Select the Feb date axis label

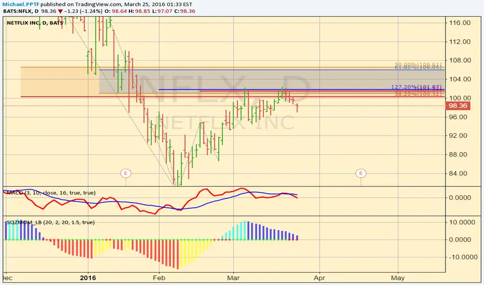[159, 278]
